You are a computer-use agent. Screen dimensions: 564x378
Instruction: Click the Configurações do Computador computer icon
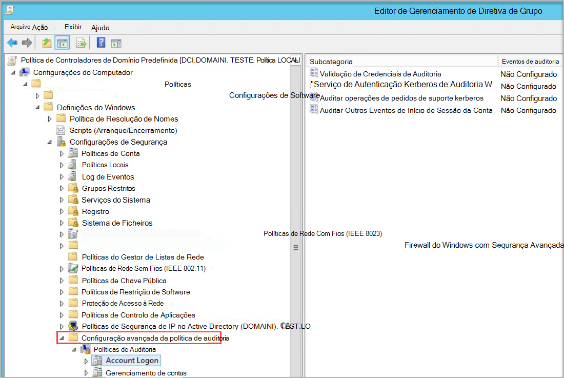point(25,72)
